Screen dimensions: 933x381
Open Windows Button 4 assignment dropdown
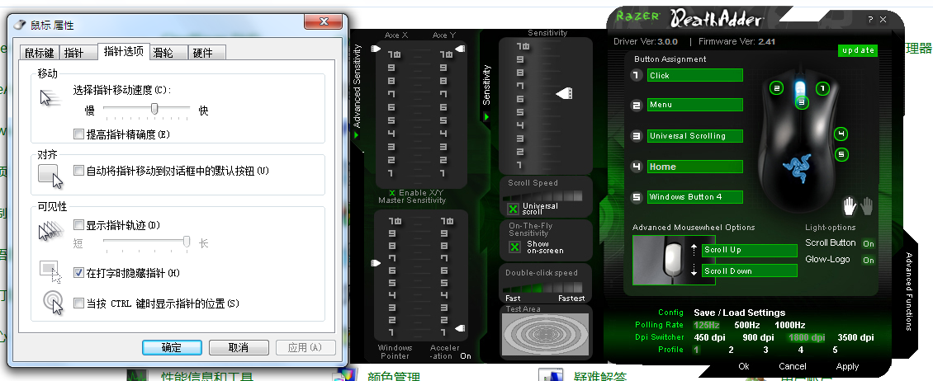pyautogui.click(x=695, y=197)
